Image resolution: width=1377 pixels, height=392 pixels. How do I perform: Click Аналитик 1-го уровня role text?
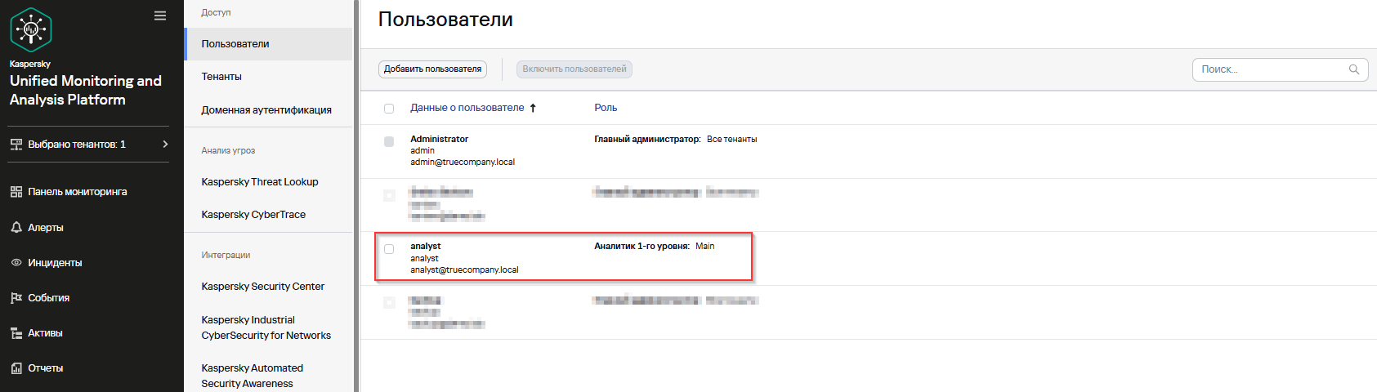(642, 246)
